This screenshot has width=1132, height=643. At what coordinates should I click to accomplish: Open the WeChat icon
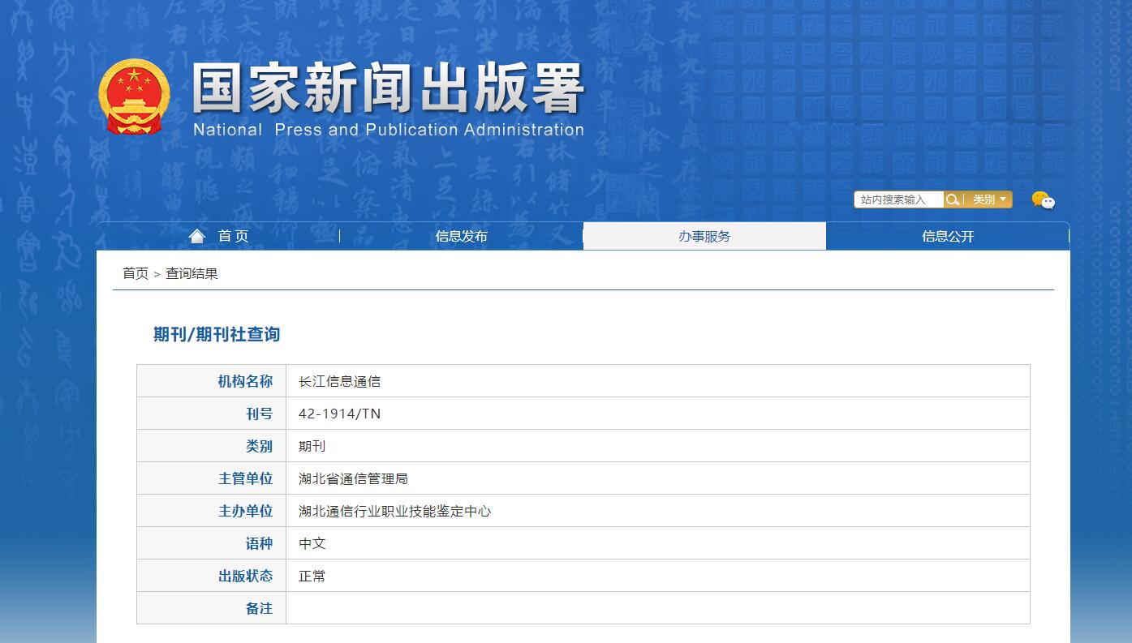[1043, 199]
